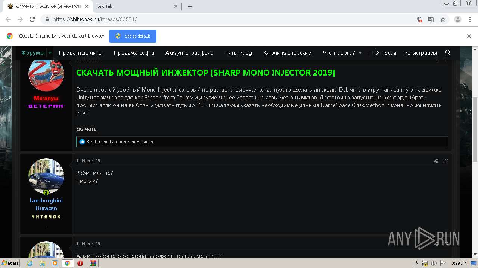Screen dimensions: 478x268
Task: Open the Opera taskbar icon
Action: [x=80, y=263]
